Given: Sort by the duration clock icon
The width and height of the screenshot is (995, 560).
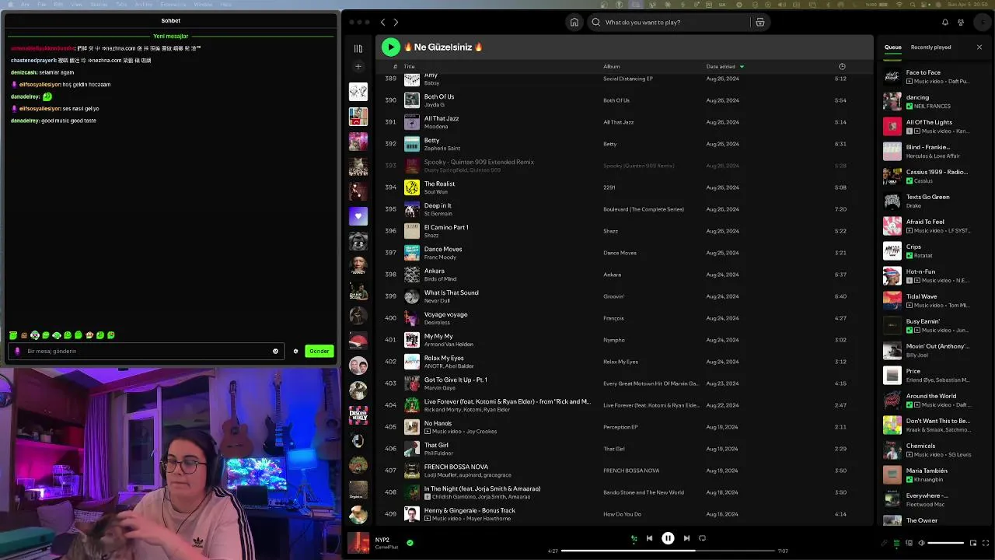Looking at the screenshot, I should [842, 67].
